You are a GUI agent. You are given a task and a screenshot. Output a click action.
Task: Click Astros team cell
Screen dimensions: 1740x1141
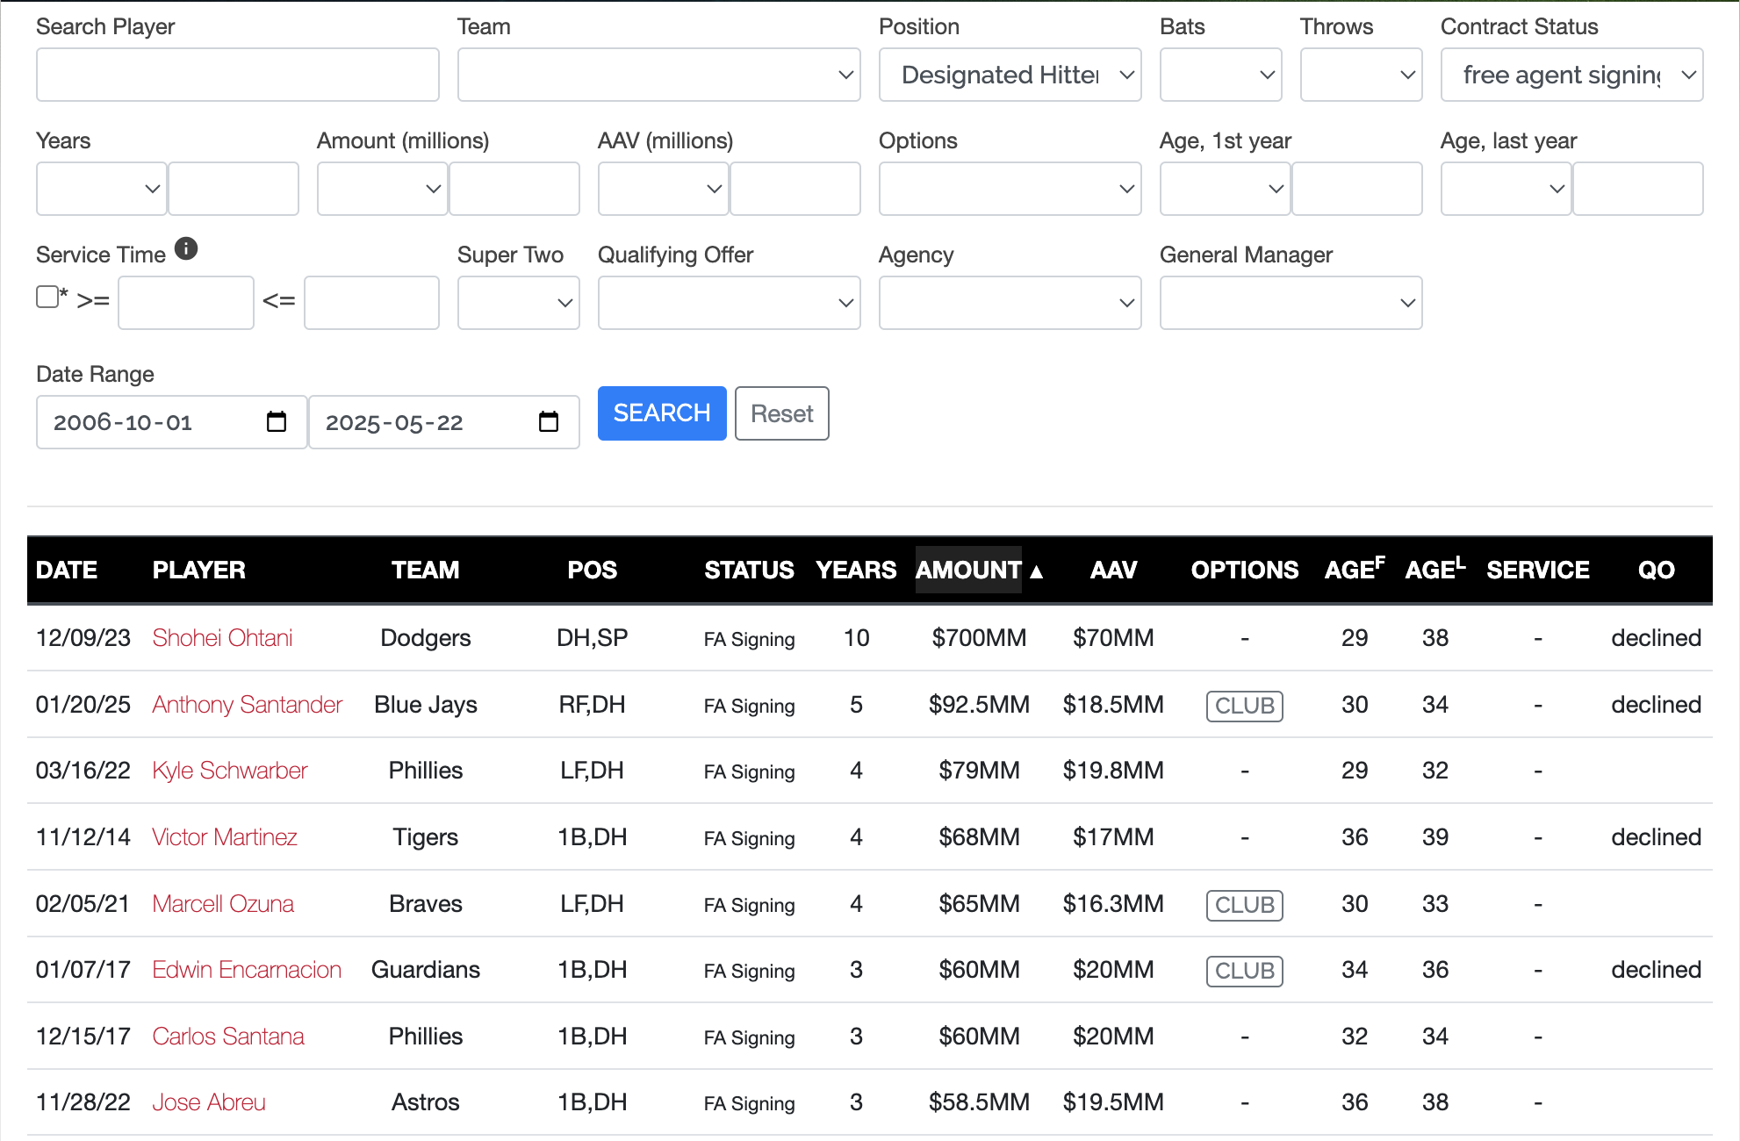coord(426,1102)
